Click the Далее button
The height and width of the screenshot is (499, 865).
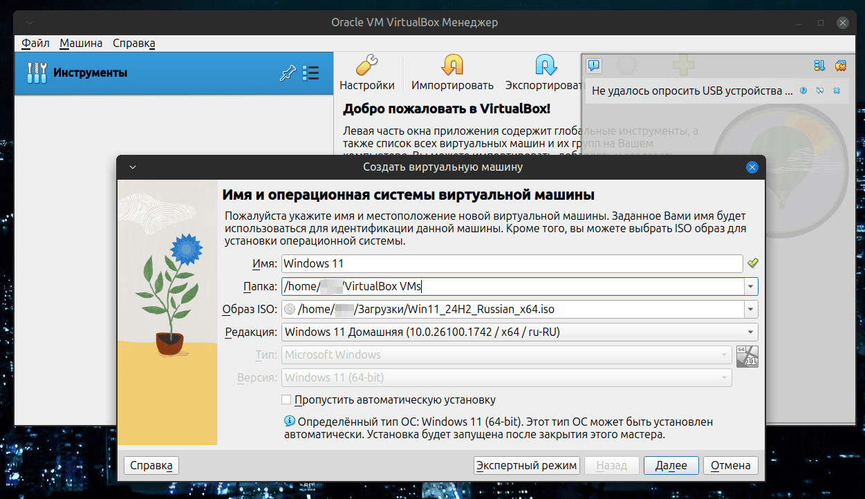671,465
